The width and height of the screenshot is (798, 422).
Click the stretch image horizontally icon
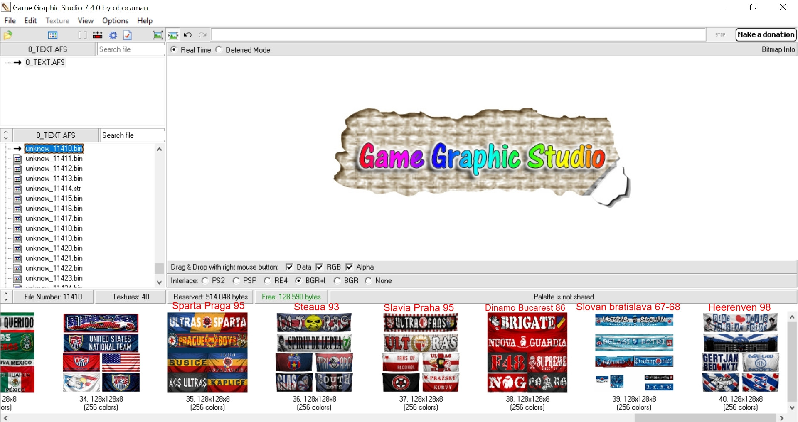click(x=173, y=35)
